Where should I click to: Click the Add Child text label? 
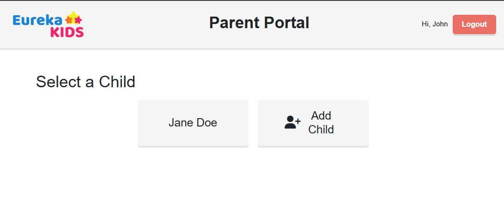coord(321,122)
